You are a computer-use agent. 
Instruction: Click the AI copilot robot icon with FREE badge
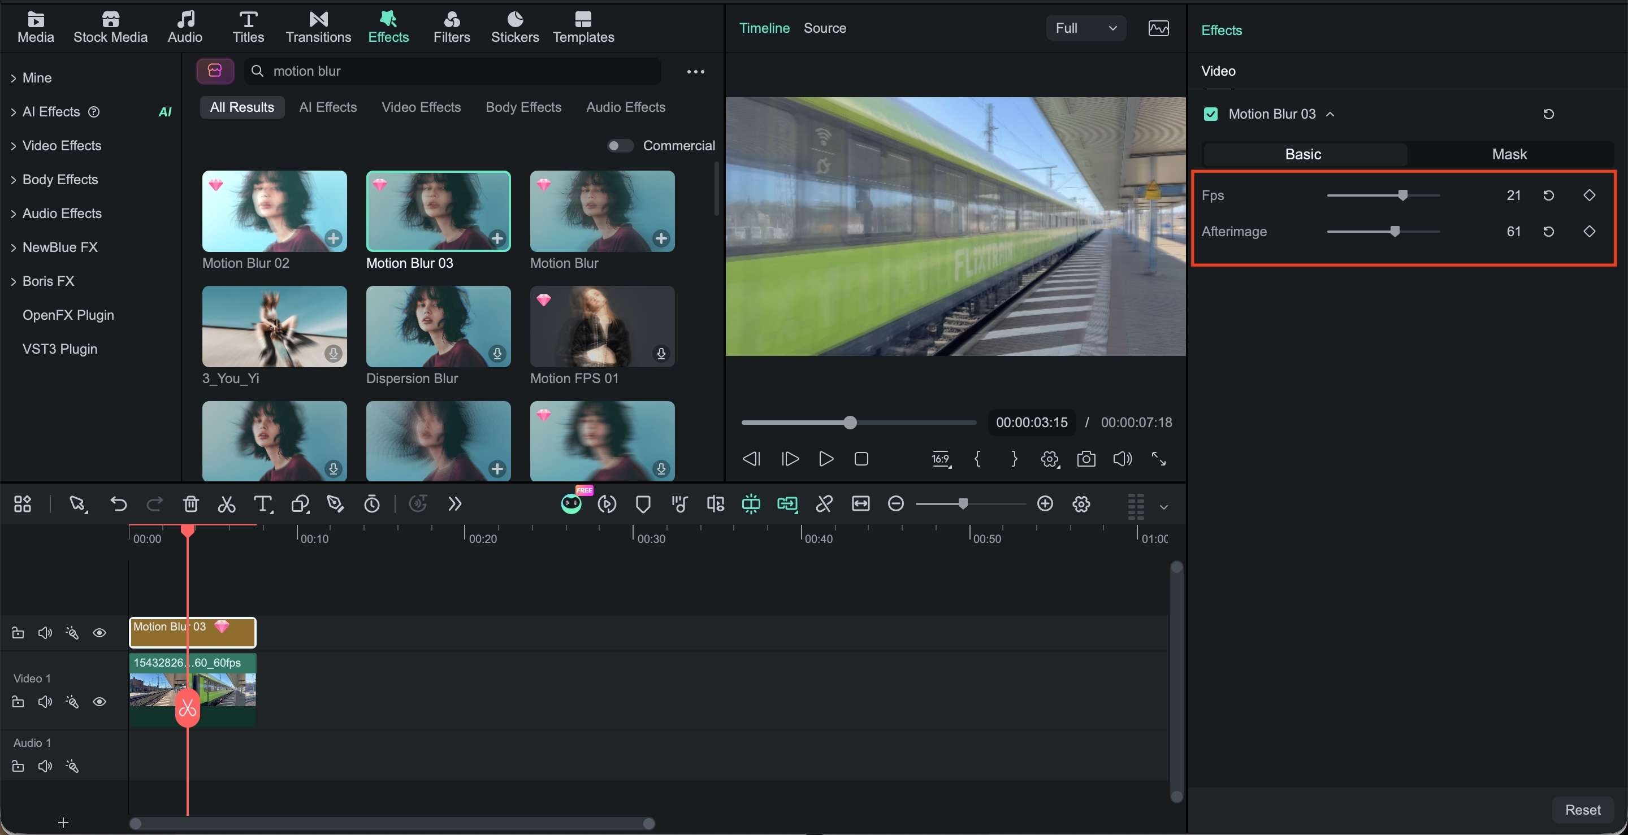pos(571,503)
